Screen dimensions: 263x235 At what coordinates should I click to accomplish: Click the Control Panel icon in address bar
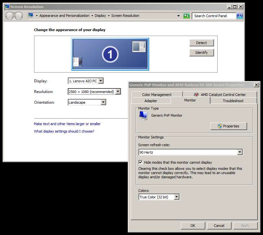click(31, 16)
